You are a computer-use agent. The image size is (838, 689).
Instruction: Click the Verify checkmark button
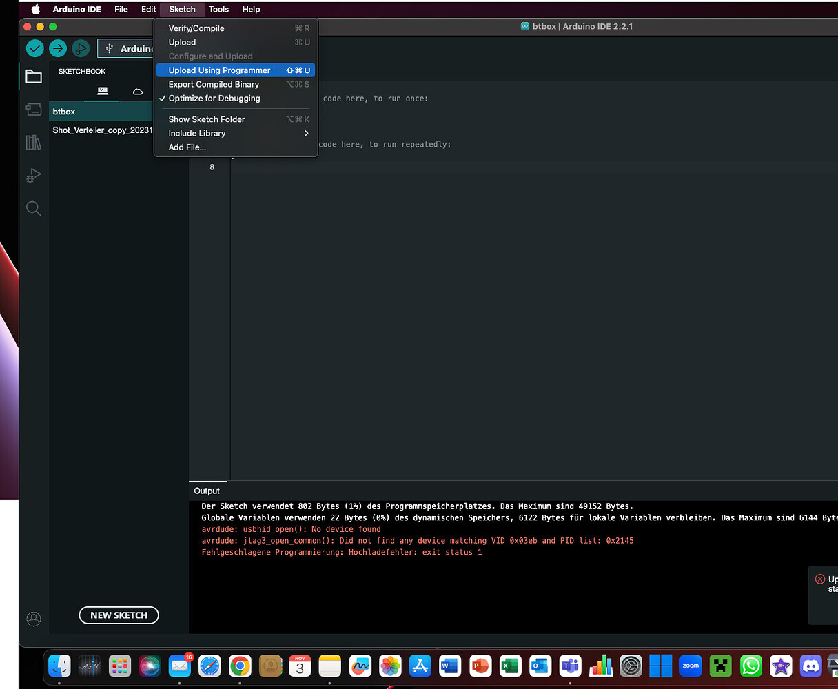click(34, 48)
